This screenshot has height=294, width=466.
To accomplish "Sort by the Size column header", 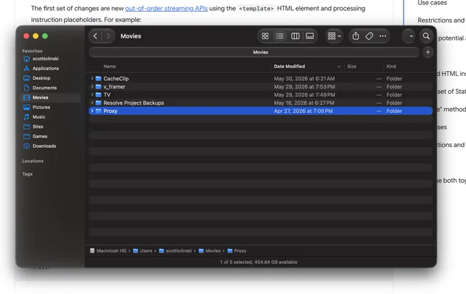I will pyautogui.click(x=352, y=66).
